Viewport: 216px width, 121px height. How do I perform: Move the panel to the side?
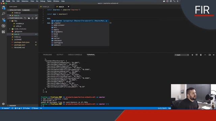coord(209,55)
